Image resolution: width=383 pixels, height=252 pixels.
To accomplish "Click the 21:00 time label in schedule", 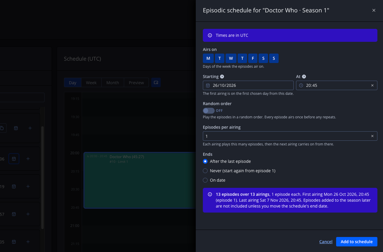I will pyautogui.click(x=75, y=226).
